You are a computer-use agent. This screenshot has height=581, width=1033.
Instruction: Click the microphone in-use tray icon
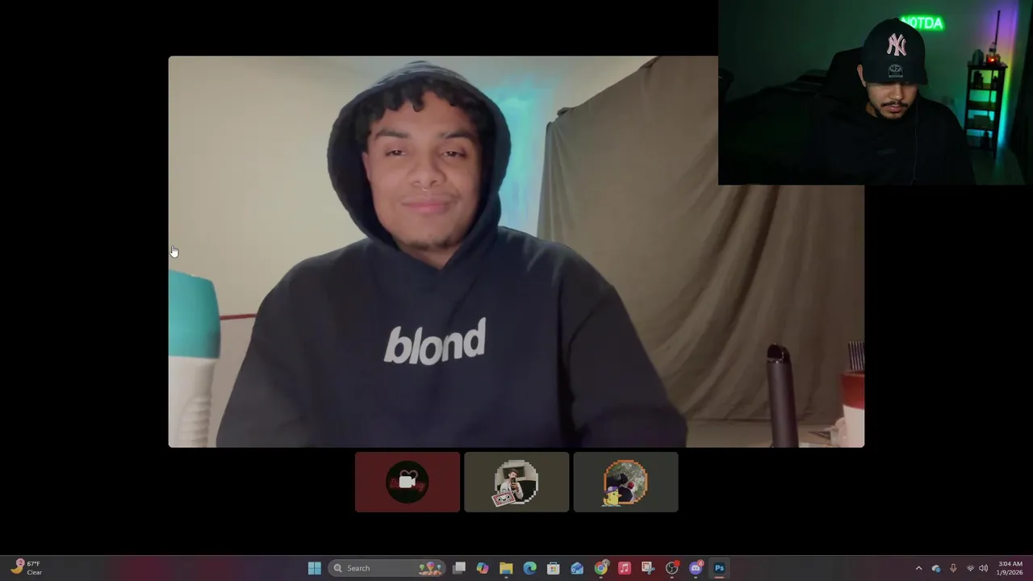pos(953,568)
